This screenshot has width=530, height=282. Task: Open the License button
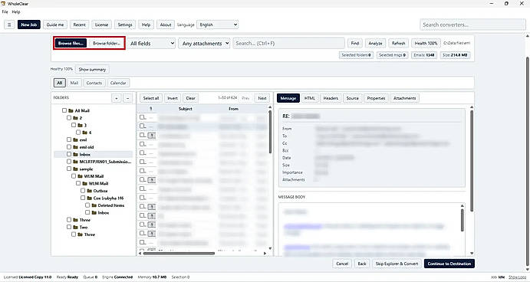click(101, 25)
